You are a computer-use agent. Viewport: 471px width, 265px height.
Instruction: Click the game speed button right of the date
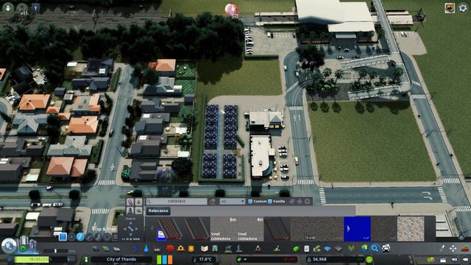point(71,259)
